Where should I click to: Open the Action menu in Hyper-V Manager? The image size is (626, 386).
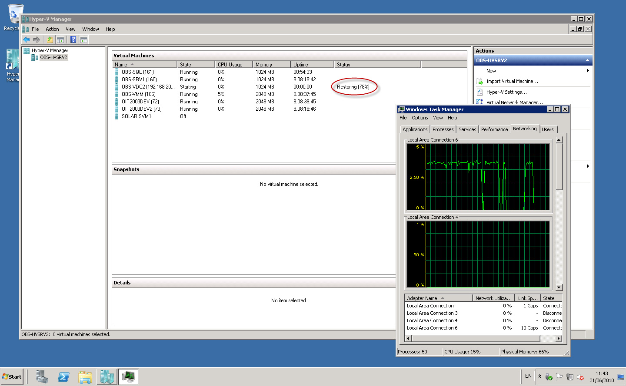(x=52, y=29)
